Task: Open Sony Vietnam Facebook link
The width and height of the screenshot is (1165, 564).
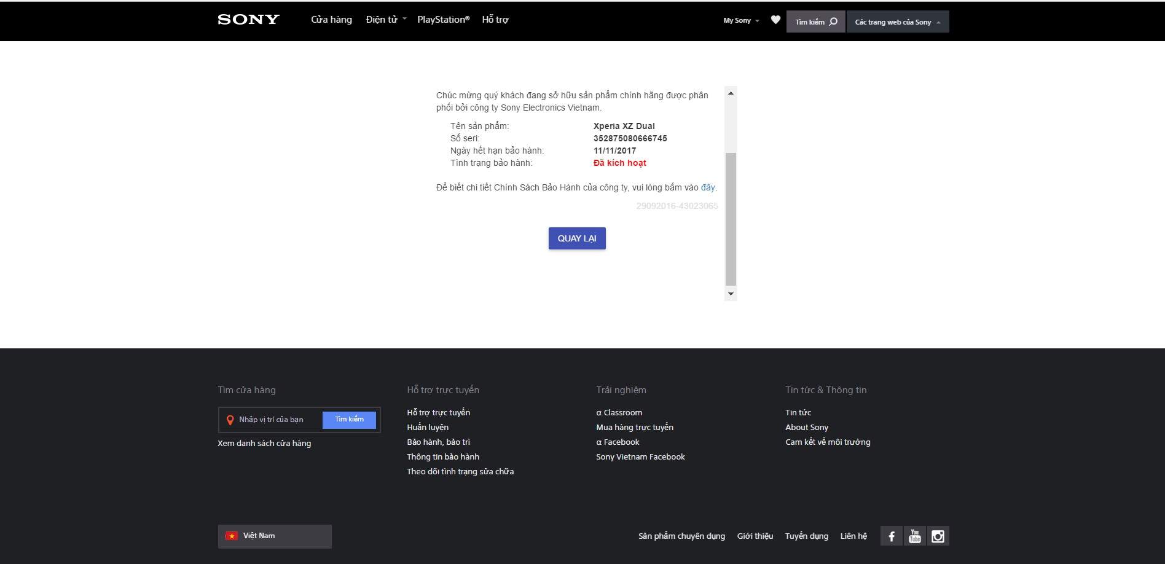Action: tap(640, 456)
